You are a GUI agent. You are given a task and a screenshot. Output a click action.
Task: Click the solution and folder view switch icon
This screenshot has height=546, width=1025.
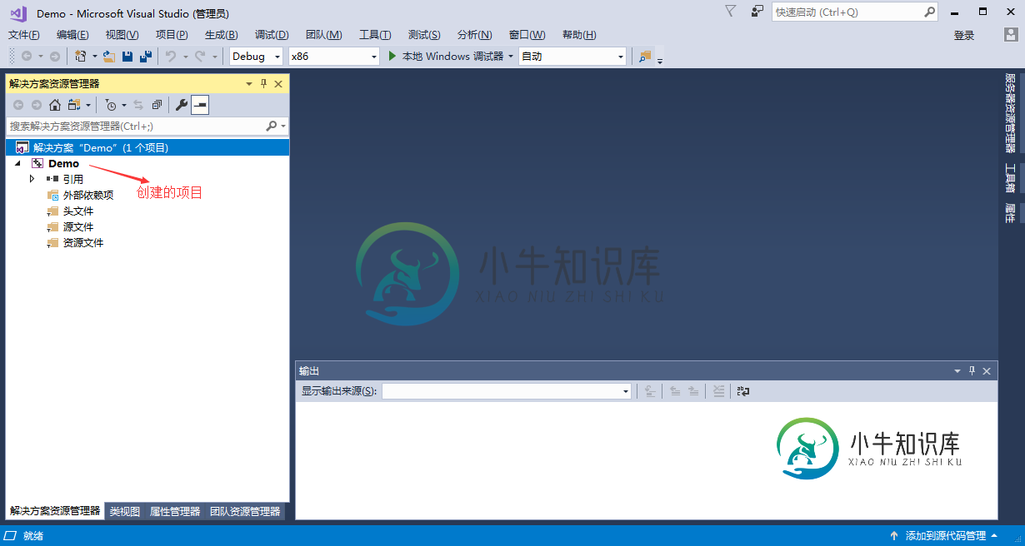point(74,105)
